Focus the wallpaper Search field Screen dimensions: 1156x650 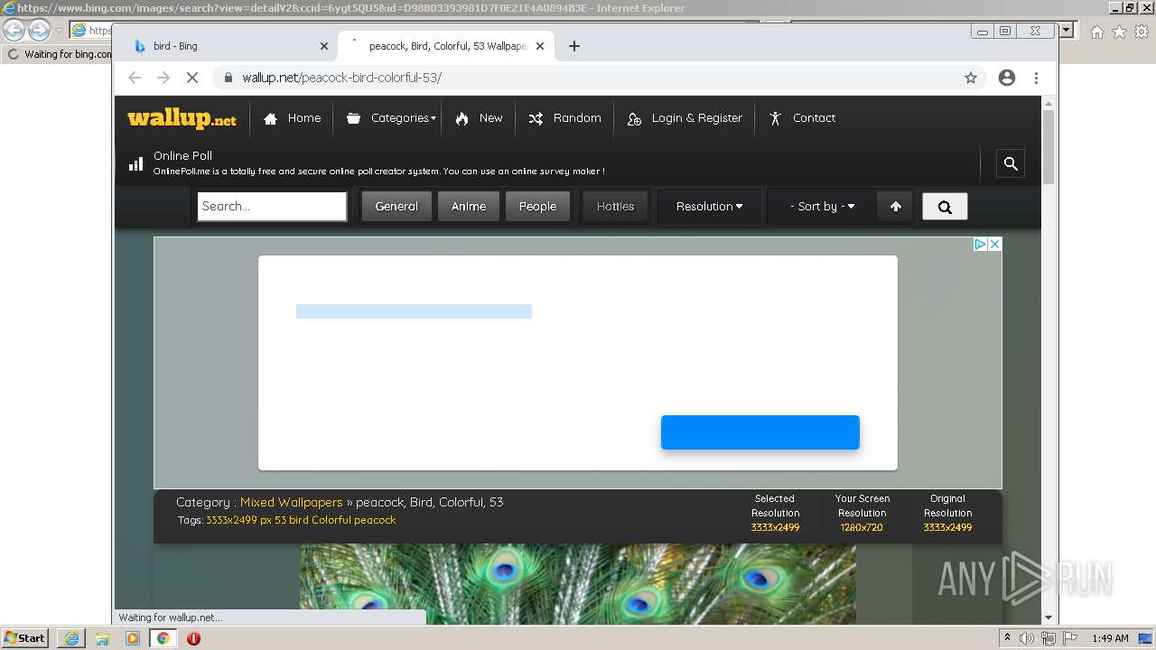272,206
